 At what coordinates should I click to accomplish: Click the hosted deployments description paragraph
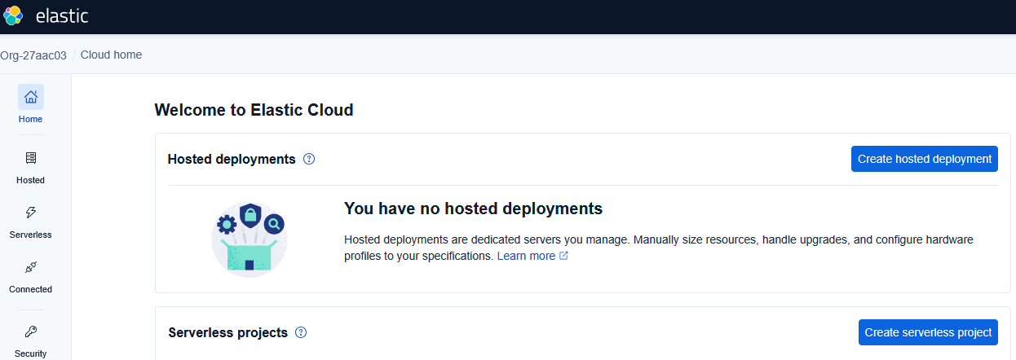[x=659, y=248]
